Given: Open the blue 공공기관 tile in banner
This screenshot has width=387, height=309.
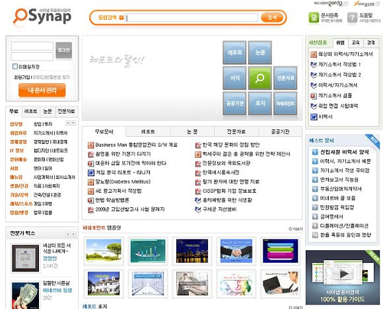Looking at the screenshot, I should (x=234, y=104).
